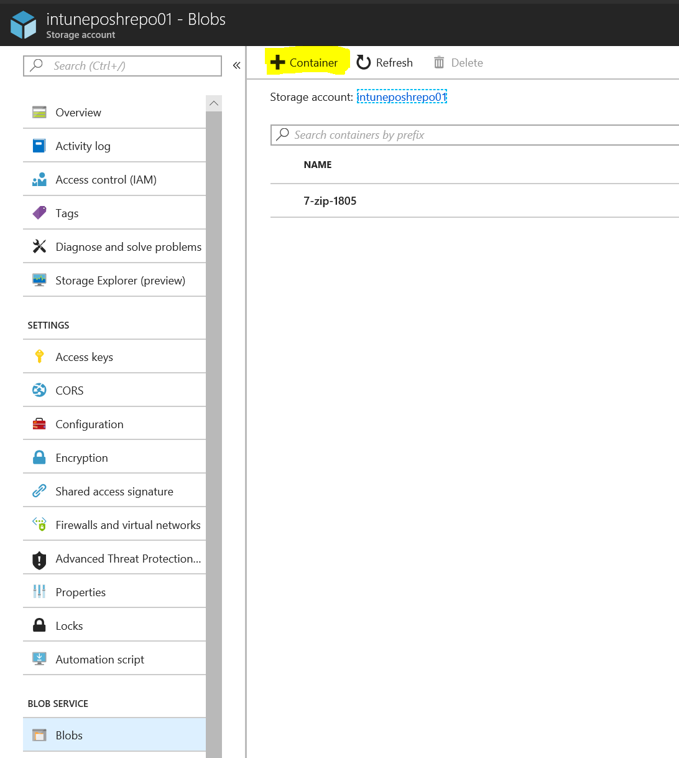Click the Properties bars icon
This screenshot has width=679, height=758.
pos(39,592)
